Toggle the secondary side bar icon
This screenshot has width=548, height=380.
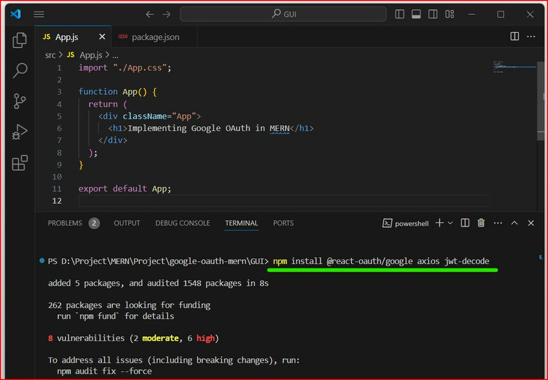click(433, 14)
